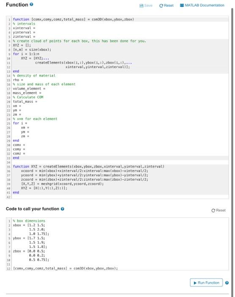
Task: Click the com3D call line in calling code
Action: [65, 269]
